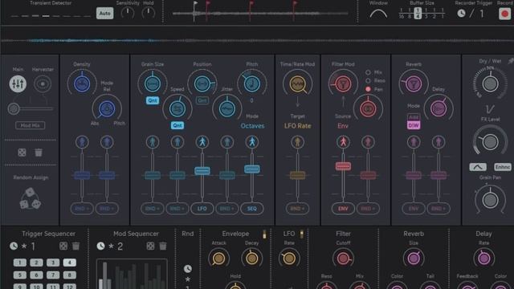The width and height of the screenshot is (514, 289).
Task: Click the Random Assign three-dice icon
Action: pyautogui.click(x=31, y=198)
